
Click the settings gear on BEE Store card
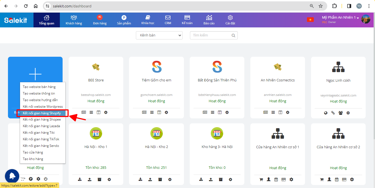(x=106, y=112)
